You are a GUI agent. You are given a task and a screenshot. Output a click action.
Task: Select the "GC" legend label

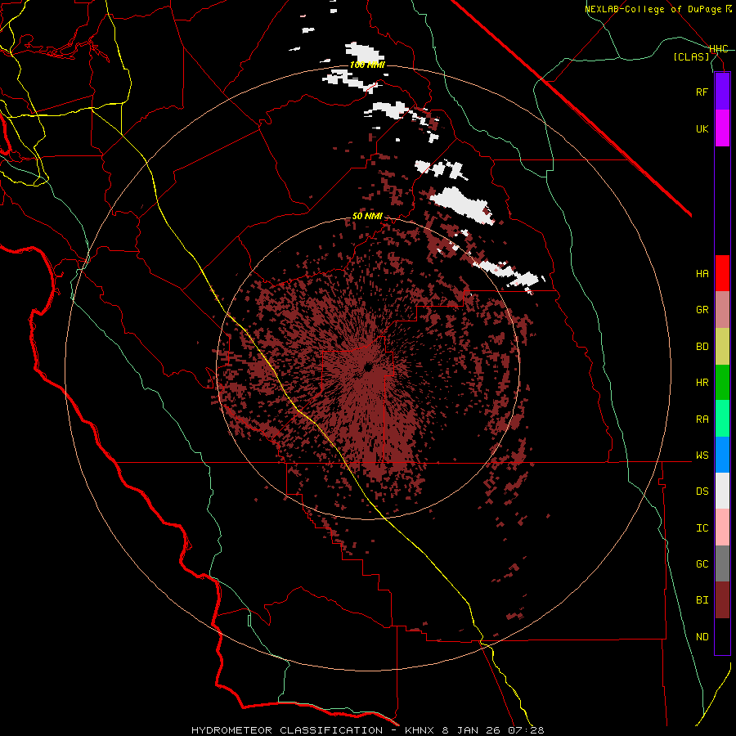(x=702, y=564)
